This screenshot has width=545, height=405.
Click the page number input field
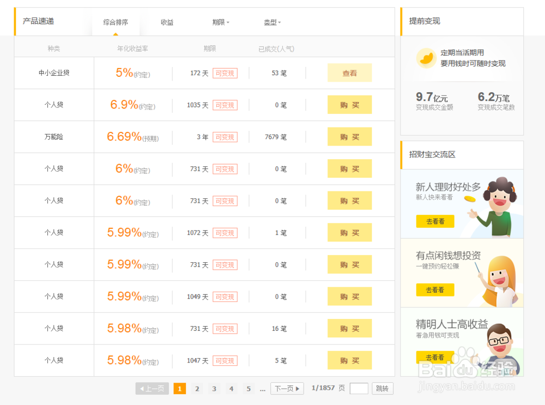359,389
